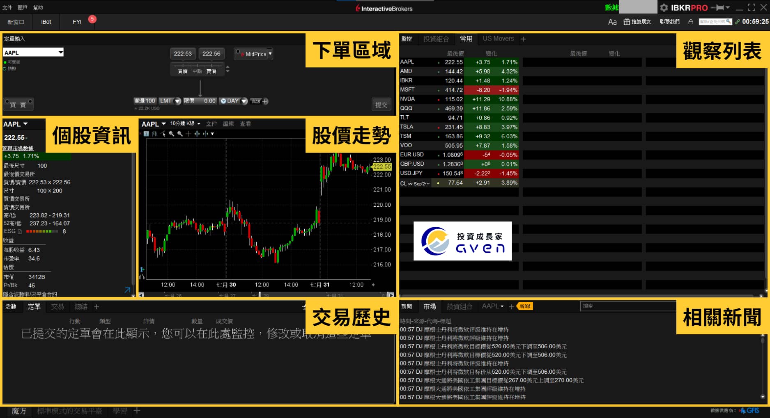Viewport: 770px width, 418px height.
Task: Click the 222.56 ask price button
Action: click(211, 54)
